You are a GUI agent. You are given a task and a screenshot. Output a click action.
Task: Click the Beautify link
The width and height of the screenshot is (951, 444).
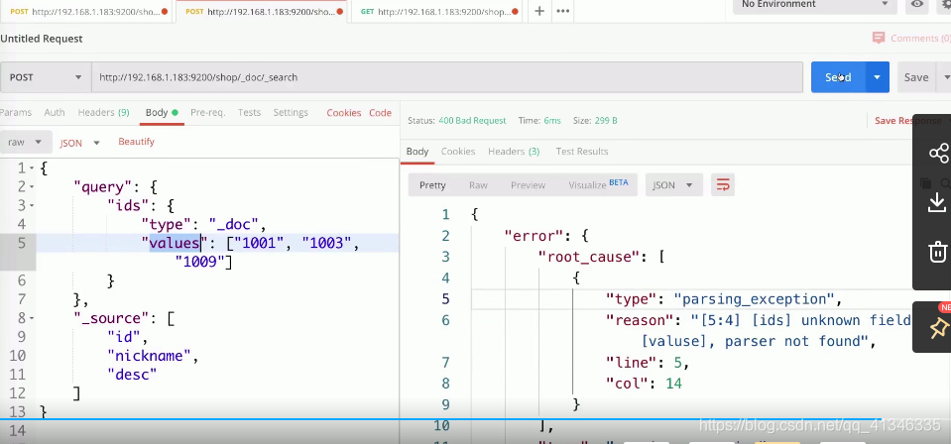point(136,142)
